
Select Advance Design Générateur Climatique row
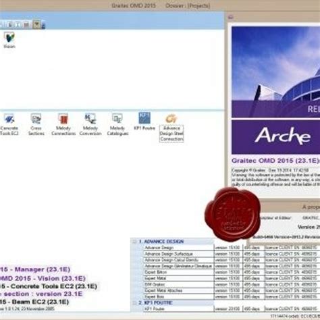[231, 266]
